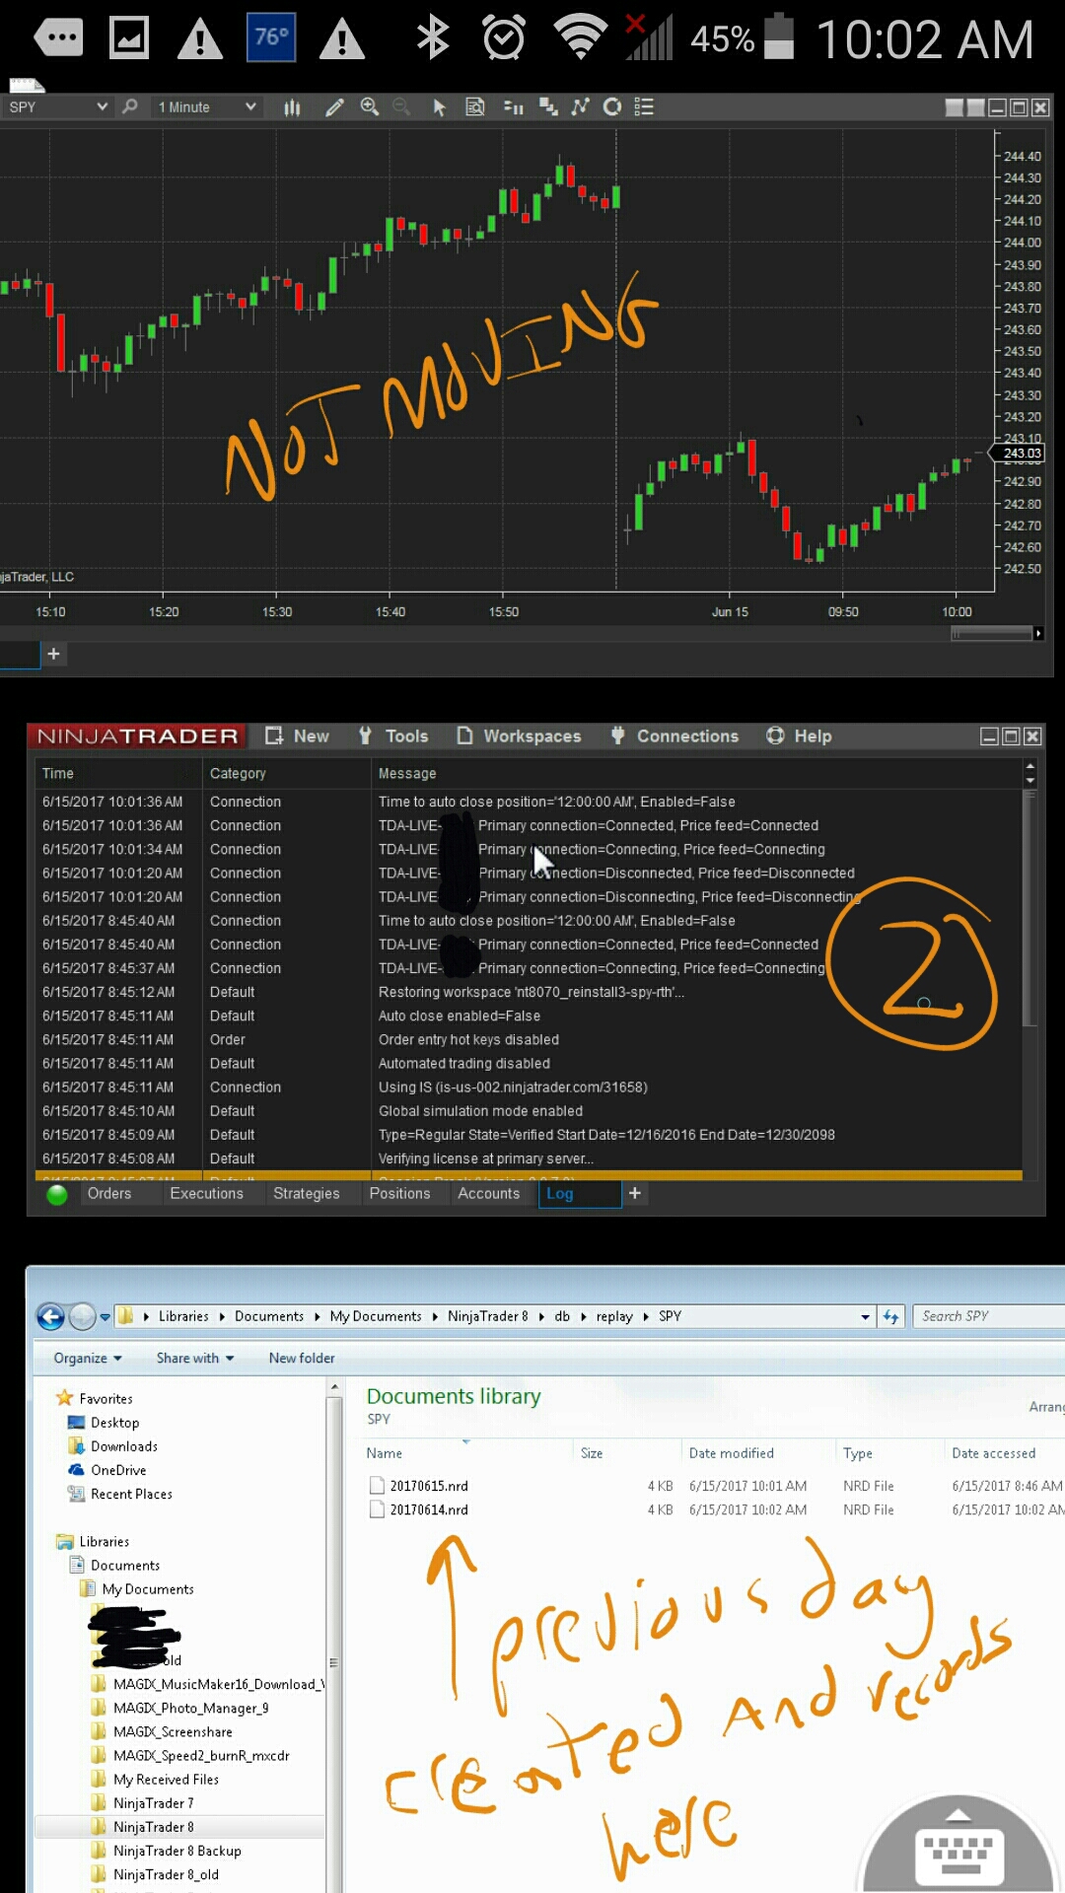Click chart horizontal scrollbar end arrow
The image size is (1065, 1893).
(1038, 634)
